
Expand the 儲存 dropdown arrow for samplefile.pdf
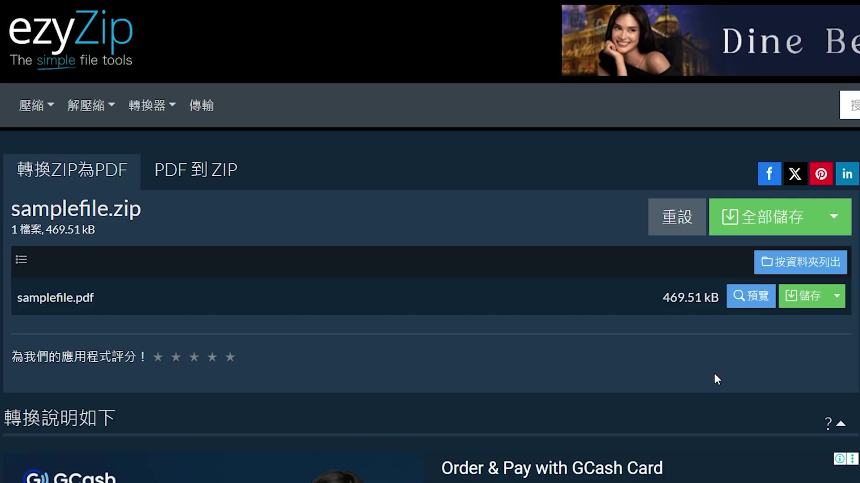(837, 296)
